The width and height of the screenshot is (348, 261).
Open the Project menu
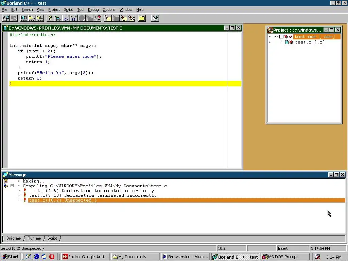point(54,10)
